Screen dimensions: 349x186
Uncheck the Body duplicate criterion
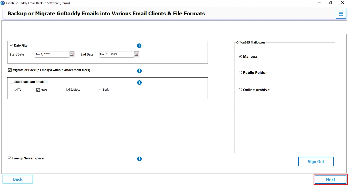pos(100,90)
